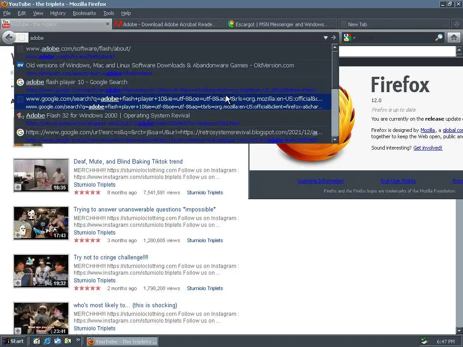Add Deaf, Mute, and Blind Baking video to queue

point(18,188)
